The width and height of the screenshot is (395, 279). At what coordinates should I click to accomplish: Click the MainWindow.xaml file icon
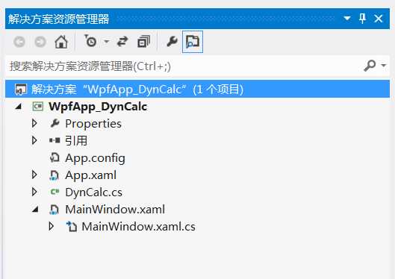54,210
